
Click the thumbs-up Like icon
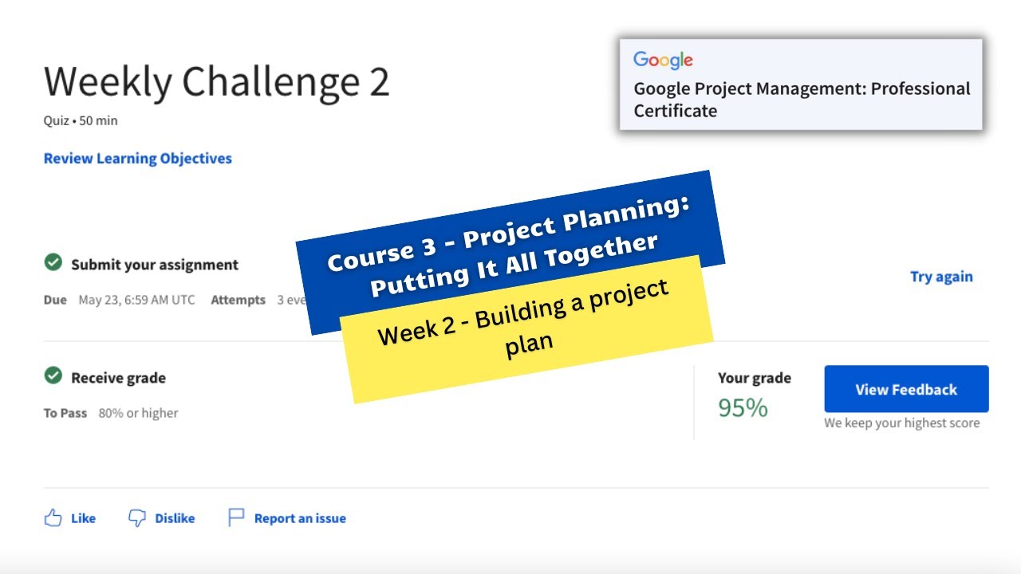[53, 518]
